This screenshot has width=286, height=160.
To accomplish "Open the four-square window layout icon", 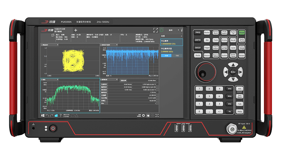I will 152,115.
